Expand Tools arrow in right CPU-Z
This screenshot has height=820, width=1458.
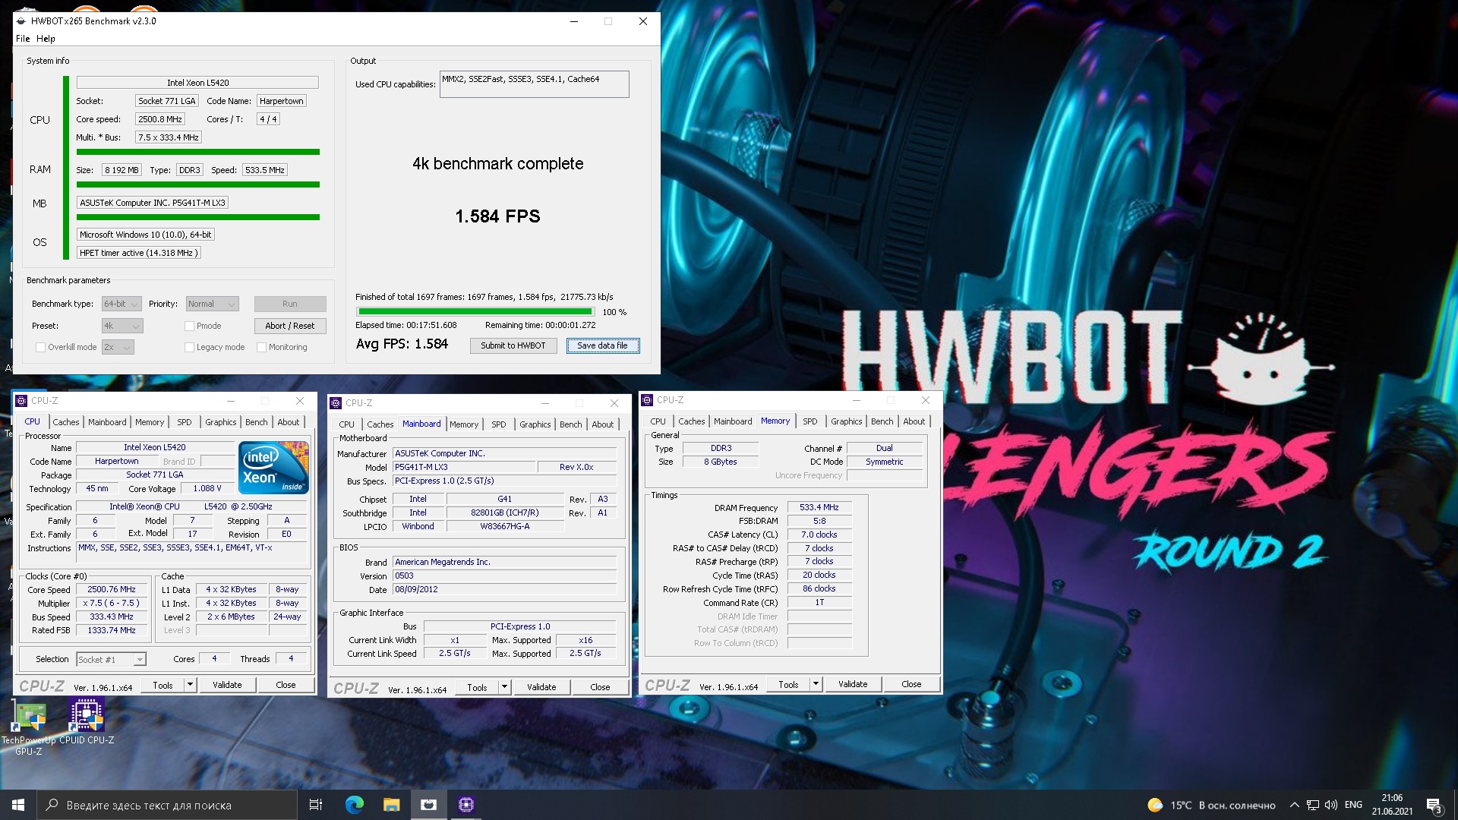816,684
